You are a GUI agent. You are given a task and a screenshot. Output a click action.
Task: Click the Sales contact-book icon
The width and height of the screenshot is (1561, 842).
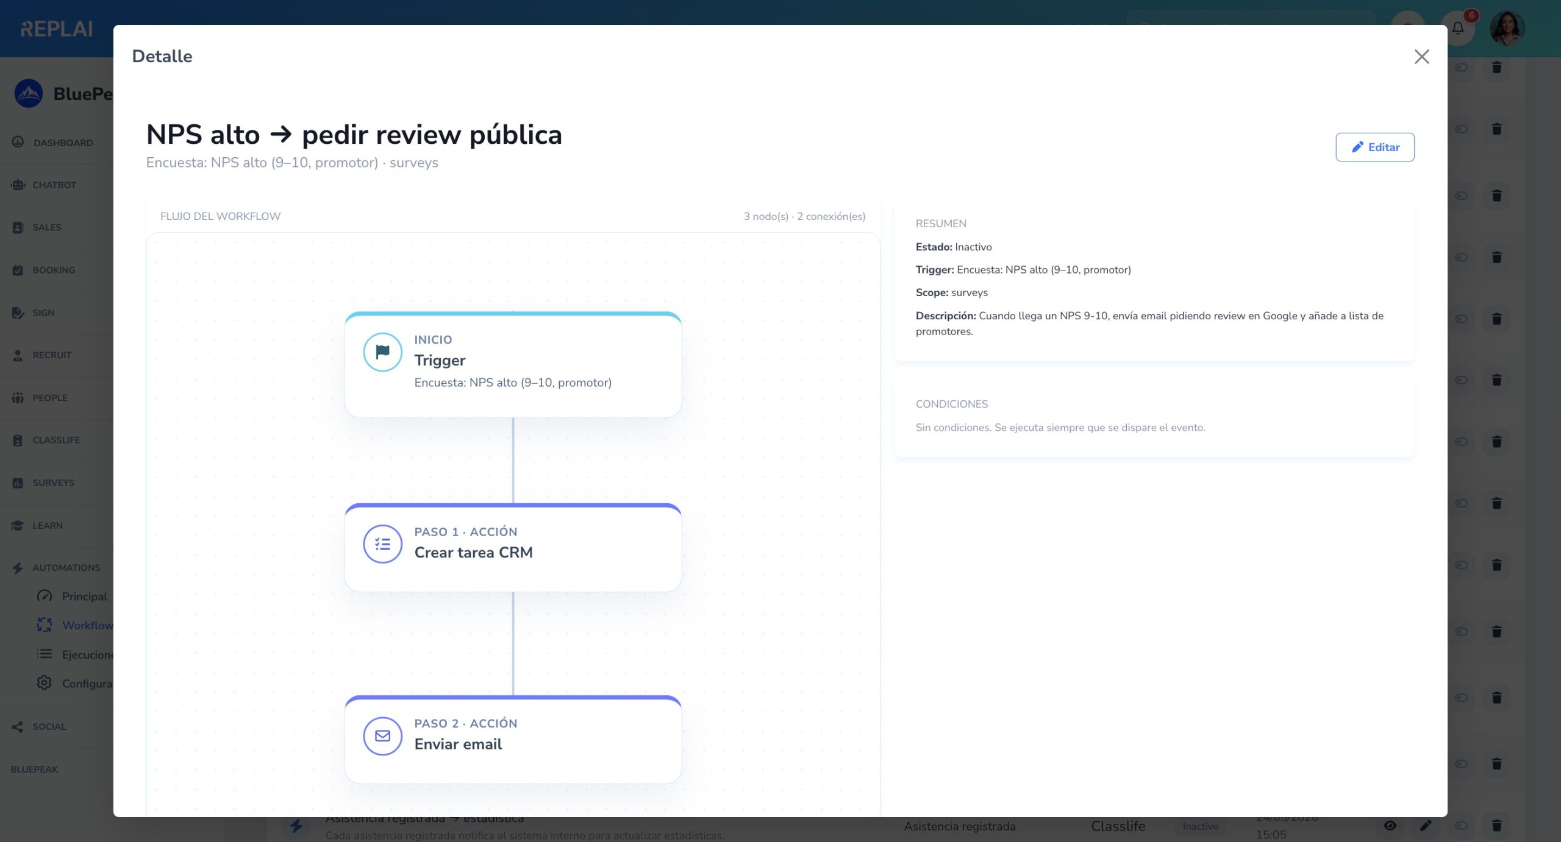[18, 227]
